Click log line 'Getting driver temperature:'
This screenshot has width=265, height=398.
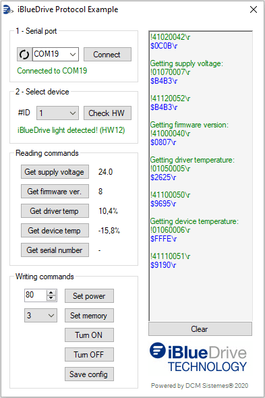tap(192, 160)
